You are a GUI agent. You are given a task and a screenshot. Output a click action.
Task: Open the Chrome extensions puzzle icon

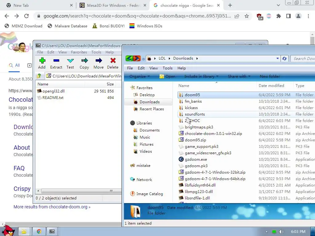[278, 16]
